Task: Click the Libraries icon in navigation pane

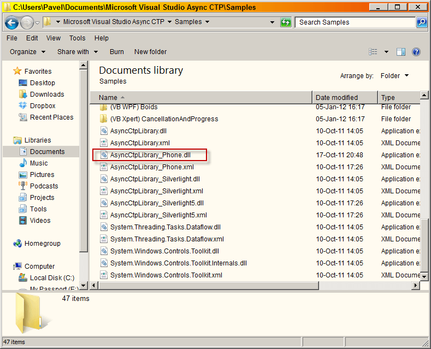Action: tap(17, 140)
